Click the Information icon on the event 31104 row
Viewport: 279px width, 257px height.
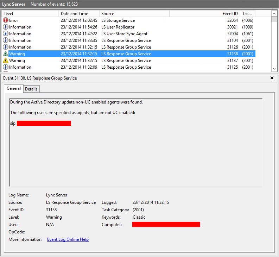pyautogui.click(x=6, y=40)
